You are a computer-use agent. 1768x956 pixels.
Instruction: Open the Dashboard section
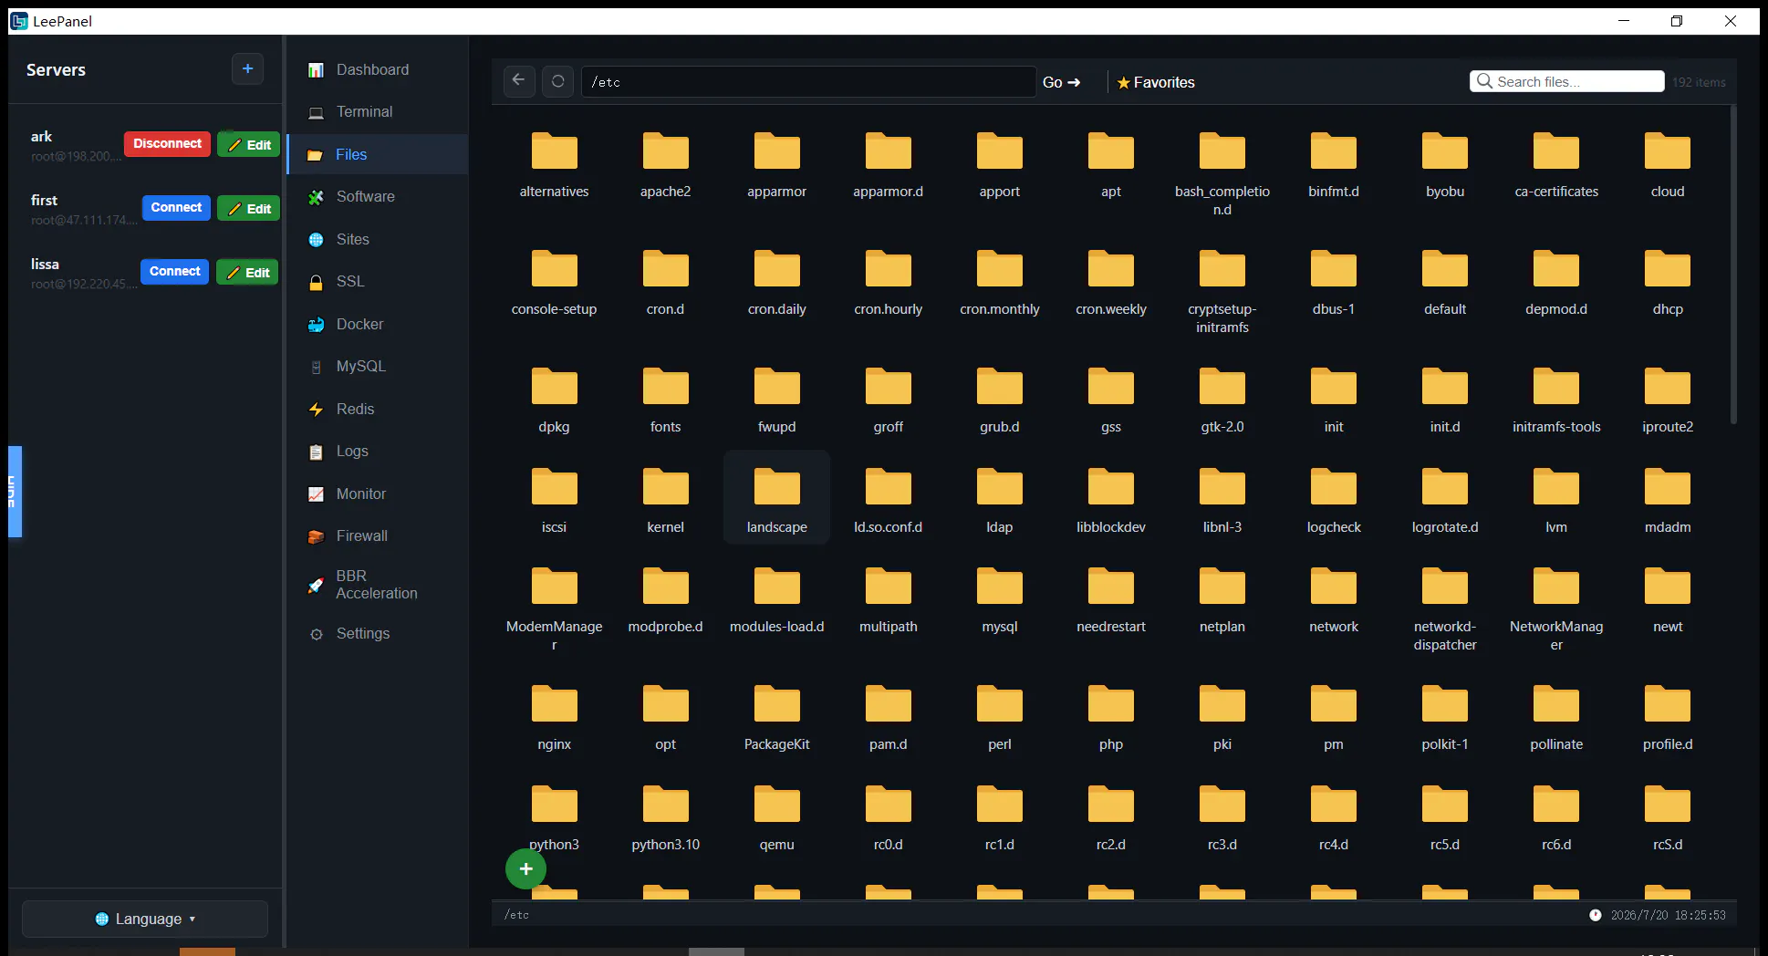[378, 69]
